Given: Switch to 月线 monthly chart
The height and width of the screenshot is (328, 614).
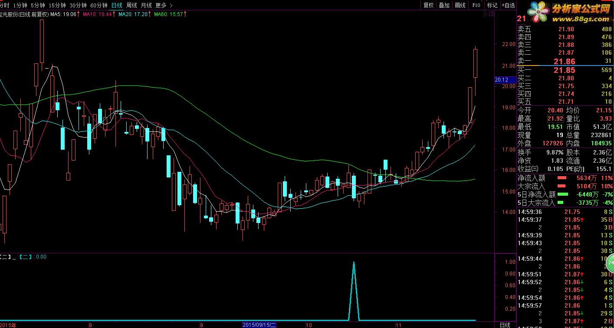Looking at the screenshot, I should tap(146, 5).
